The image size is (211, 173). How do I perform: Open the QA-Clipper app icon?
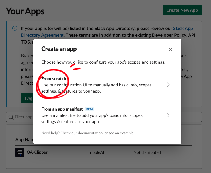[20, 152]
